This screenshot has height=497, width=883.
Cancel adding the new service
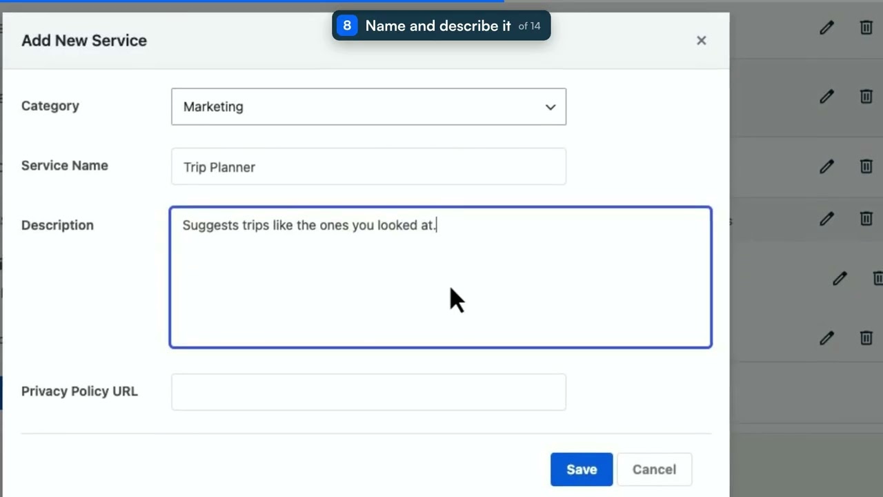654,469
